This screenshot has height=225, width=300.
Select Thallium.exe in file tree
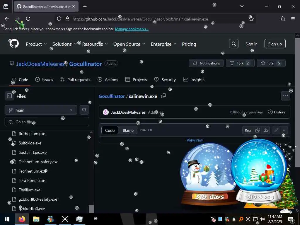(30, 190)
